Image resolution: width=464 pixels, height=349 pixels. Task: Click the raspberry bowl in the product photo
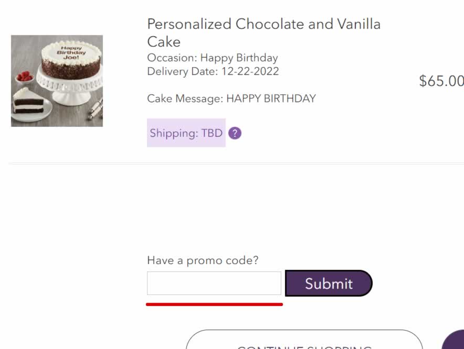[x=24, y=77]
